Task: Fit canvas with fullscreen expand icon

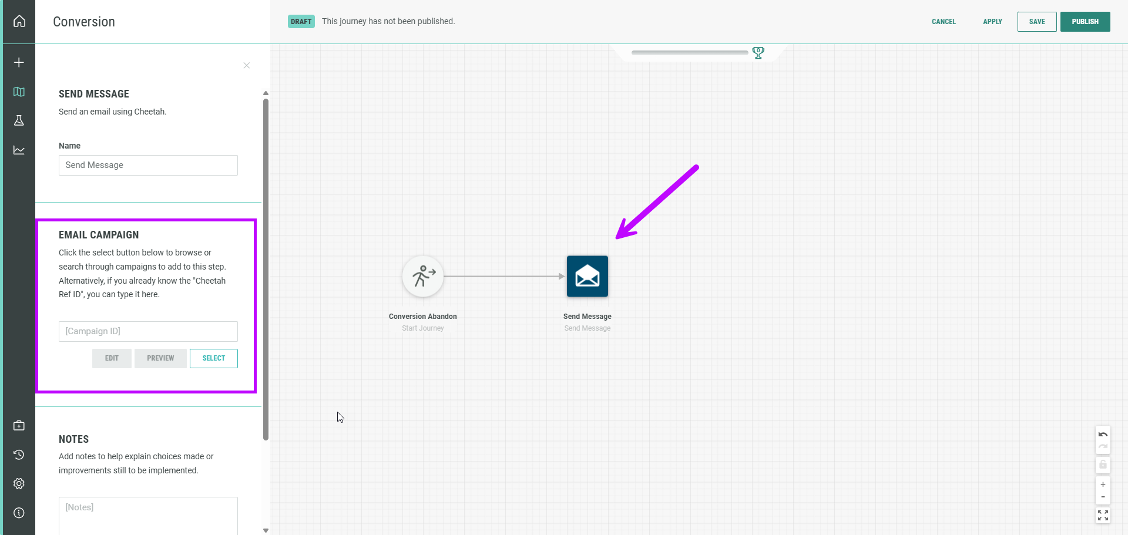Action: pos(1103,515)
